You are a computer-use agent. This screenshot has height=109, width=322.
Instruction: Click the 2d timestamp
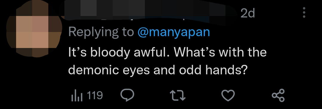pos(247,13)
